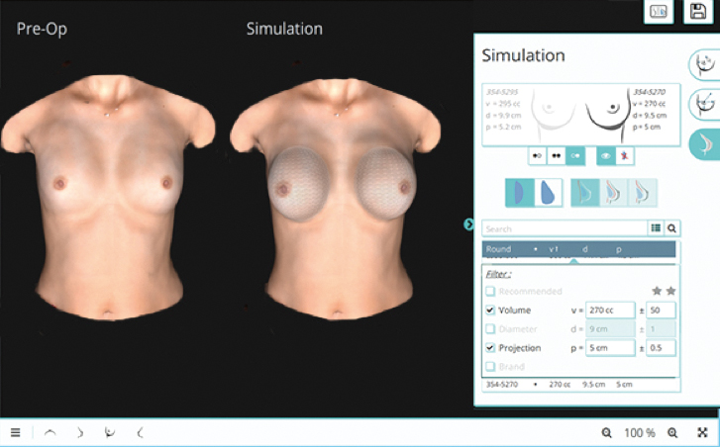Toggle fullscreen with the expand icon

point(701,432)
